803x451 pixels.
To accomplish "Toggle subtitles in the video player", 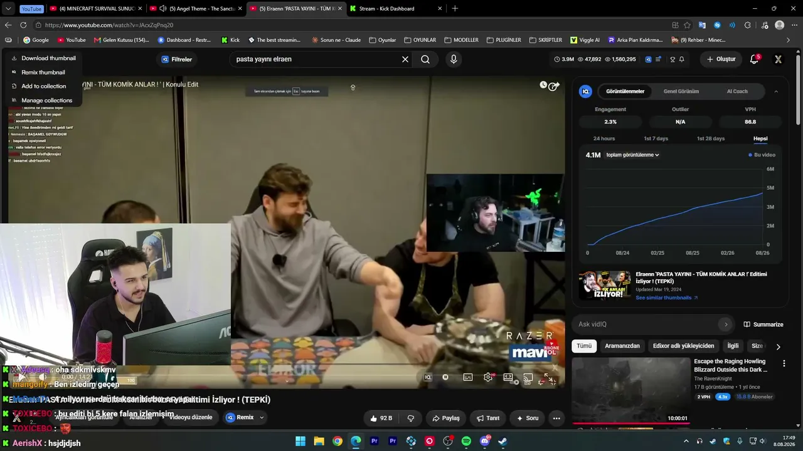I will point(468,377).
